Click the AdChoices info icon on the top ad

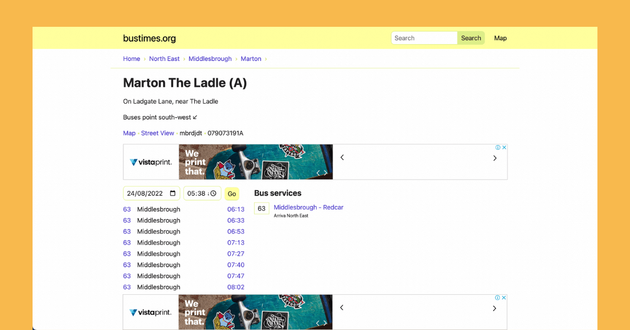498,147
